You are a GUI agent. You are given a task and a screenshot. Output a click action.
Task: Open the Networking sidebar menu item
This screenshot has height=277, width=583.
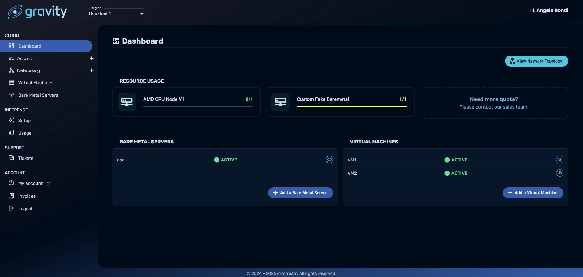coord(28,70)
